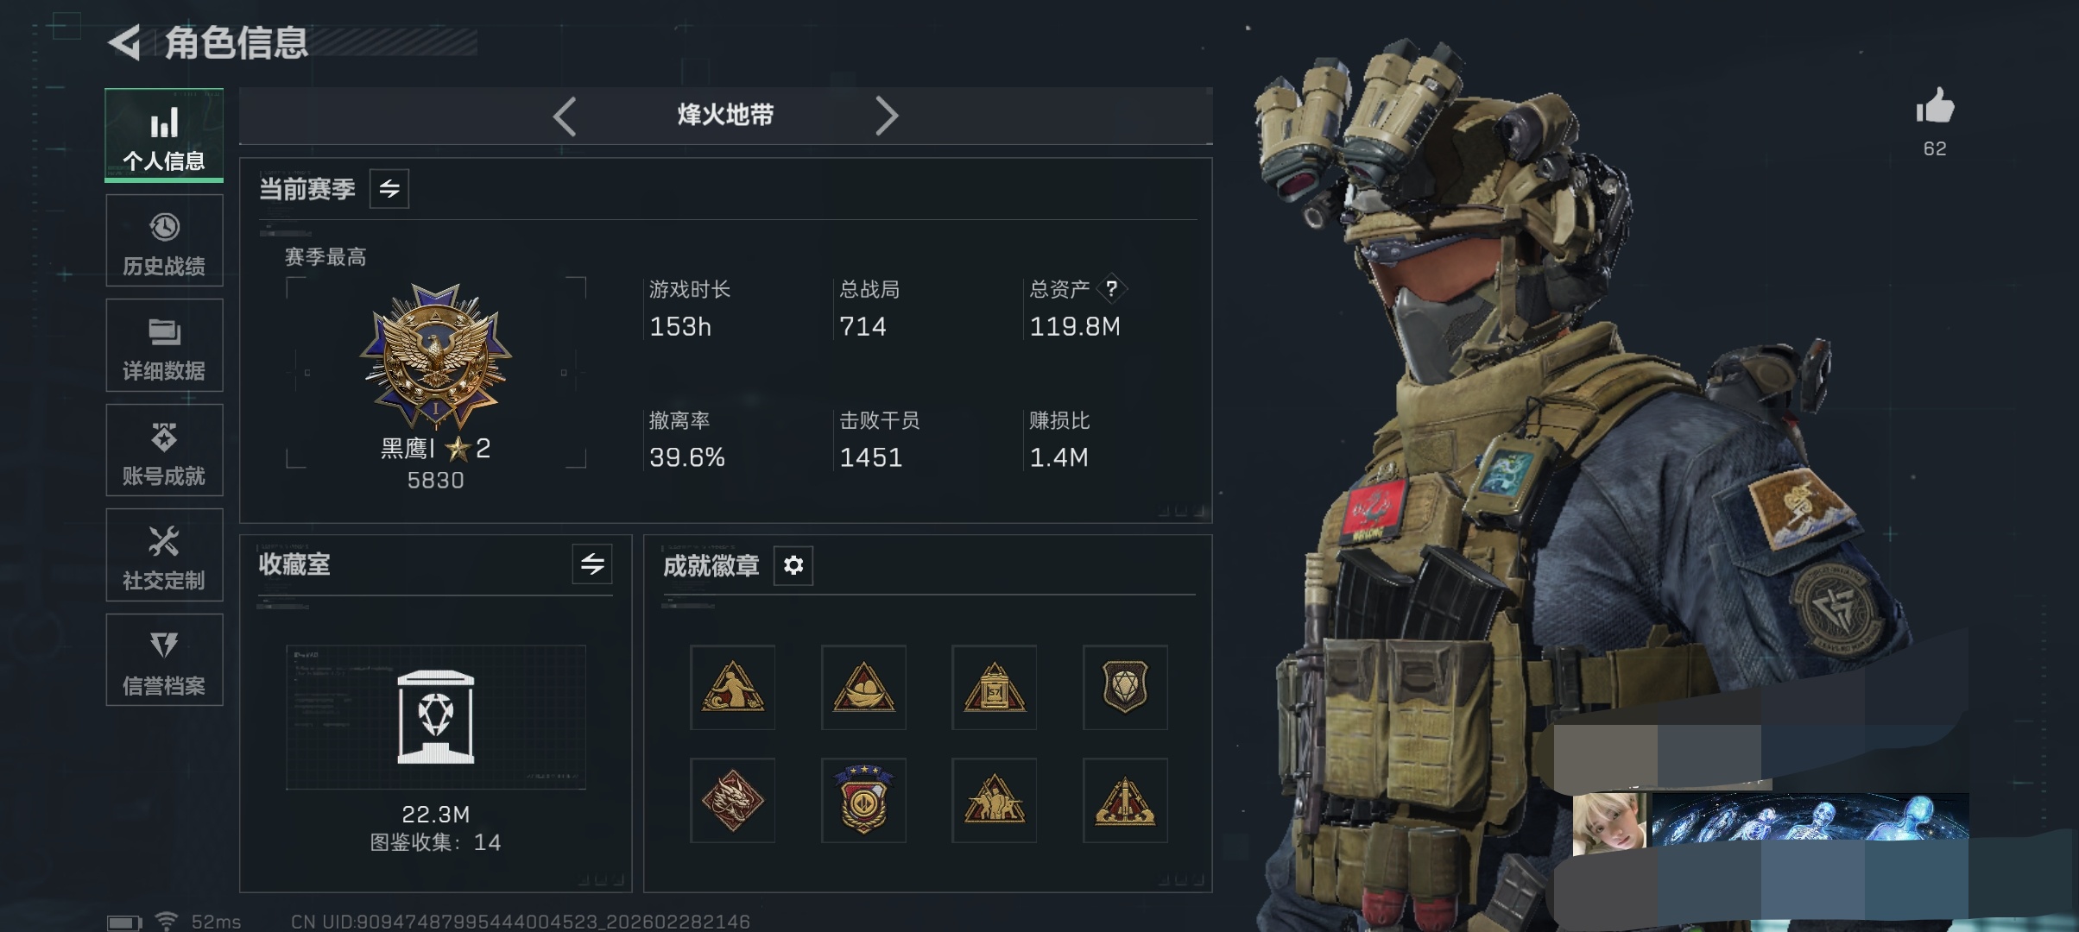Select the 个人信息 personal info tab

(164, 135)
